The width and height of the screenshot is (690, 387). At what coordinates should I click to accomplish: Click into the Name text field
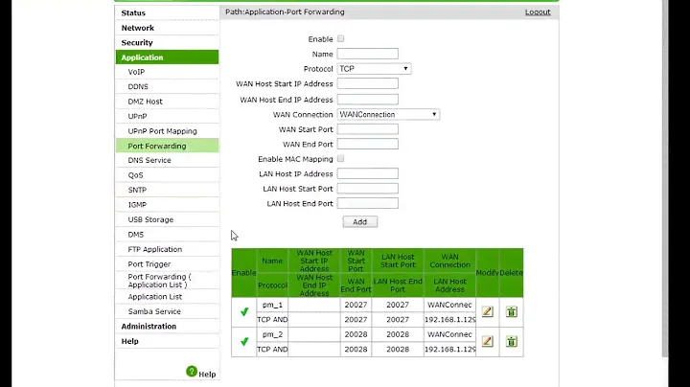tap(367, 55)
